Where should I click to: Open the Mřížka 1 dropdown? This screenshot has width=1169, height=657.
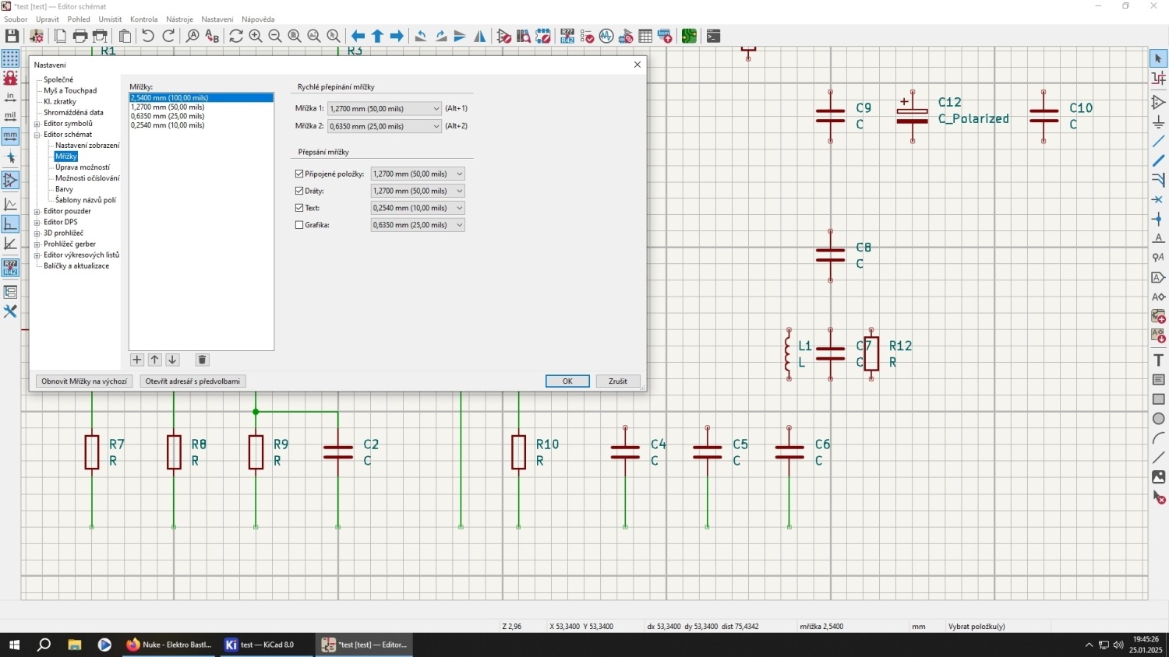tap(384, 109)
